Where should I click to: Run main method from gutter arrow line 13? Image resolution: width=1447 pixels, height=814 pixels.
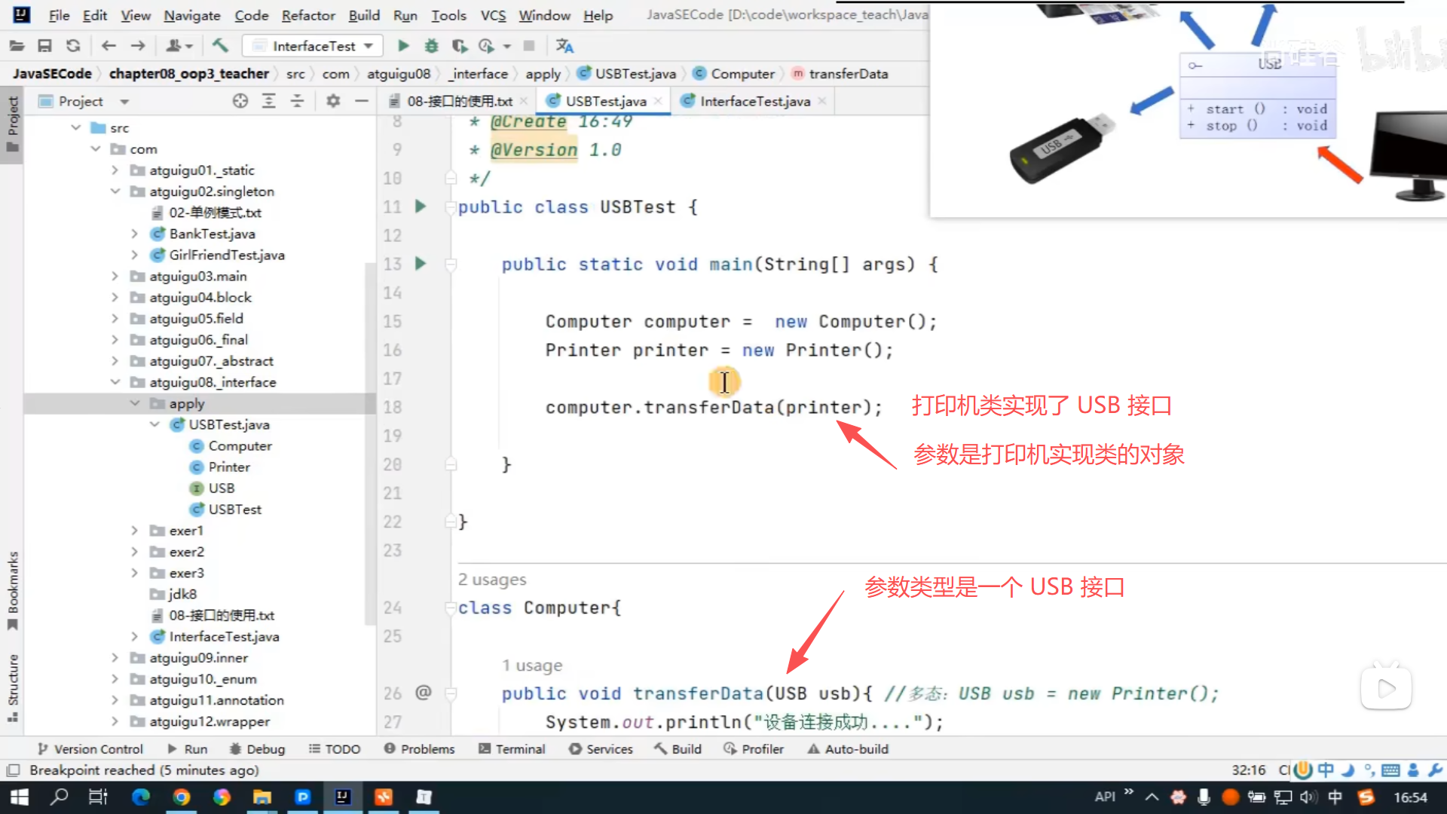coord(421,264)
